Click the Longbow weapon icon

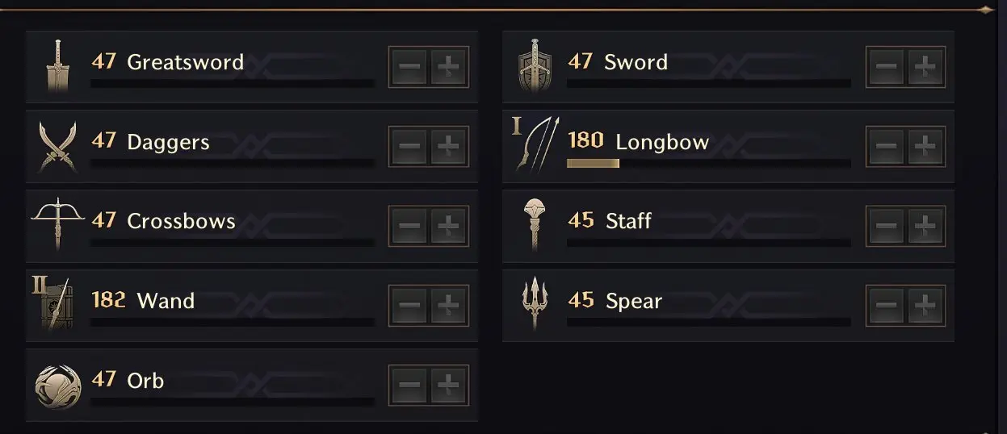534,145
